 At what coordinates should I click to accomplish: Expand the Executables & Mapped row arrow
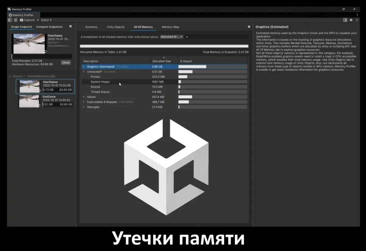point(84,102)
